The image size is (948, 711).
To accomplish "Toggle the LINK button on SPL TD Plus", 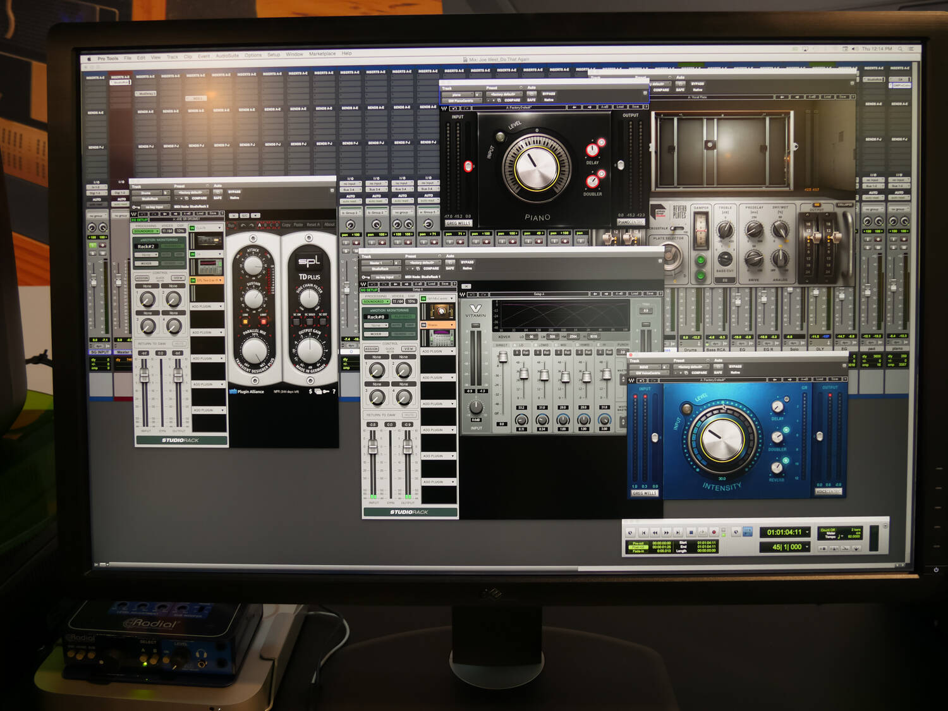I will click(246, 322).
